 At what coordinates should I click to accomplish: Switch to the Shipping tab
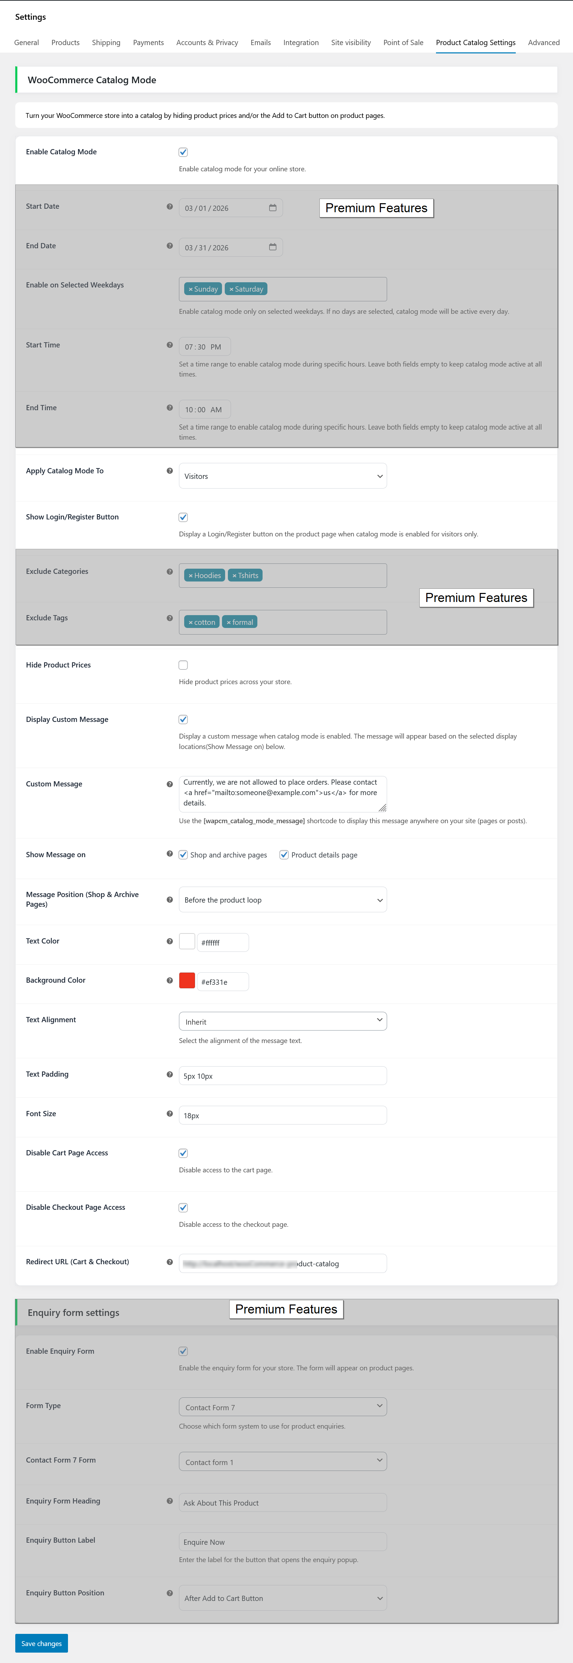pos(106,43)
